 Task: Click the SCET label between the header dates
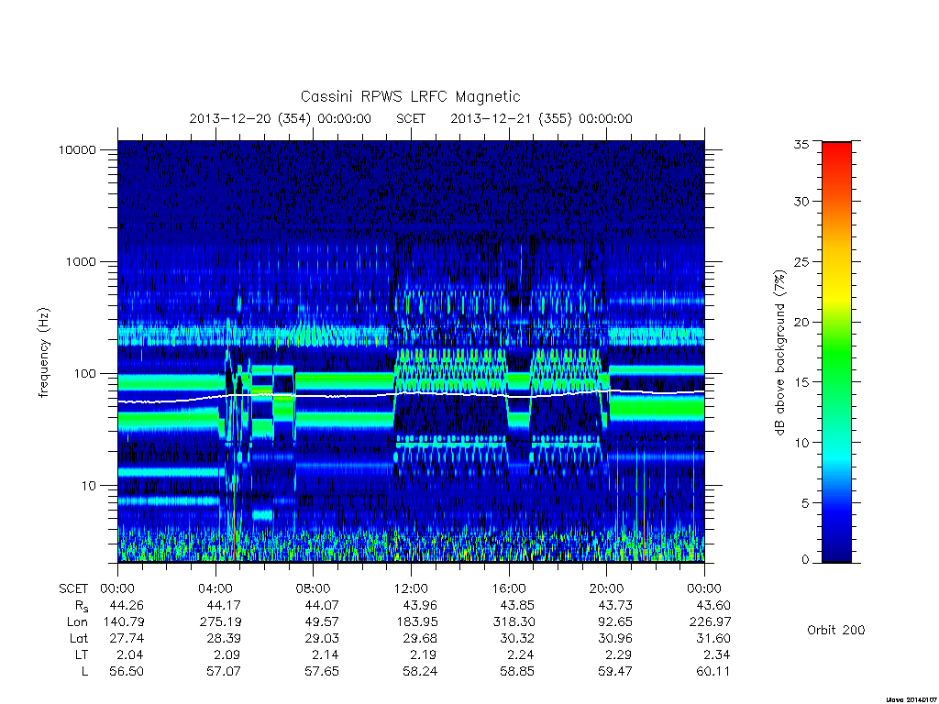tap(411, 118)
